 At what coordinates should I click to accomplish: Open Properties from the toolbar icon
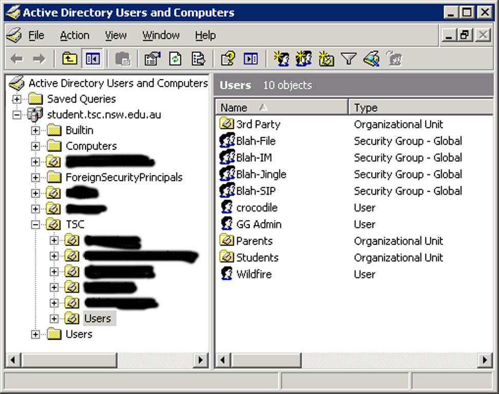point(152,59)
